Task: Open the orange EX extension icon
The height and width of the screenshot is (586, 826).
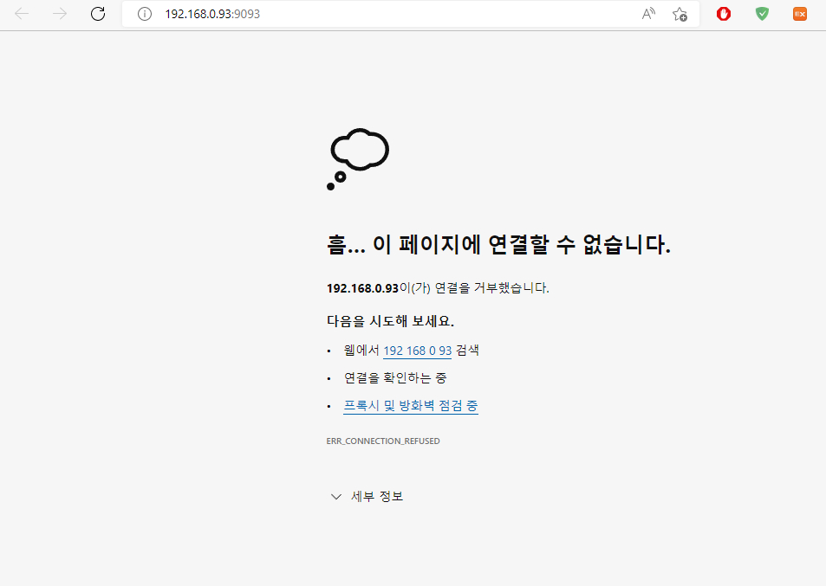Action: 800,14
